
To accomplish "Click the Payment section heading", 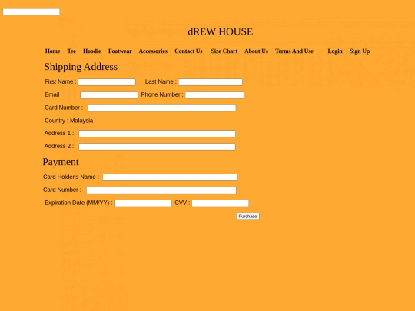I will 61,162.
